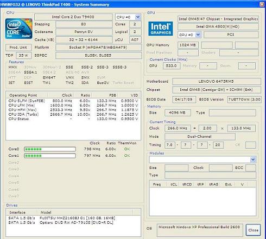Screen dimensions: 266x239
Task: Expand the memory Modules dropdown list
Action: coord(253,160)
